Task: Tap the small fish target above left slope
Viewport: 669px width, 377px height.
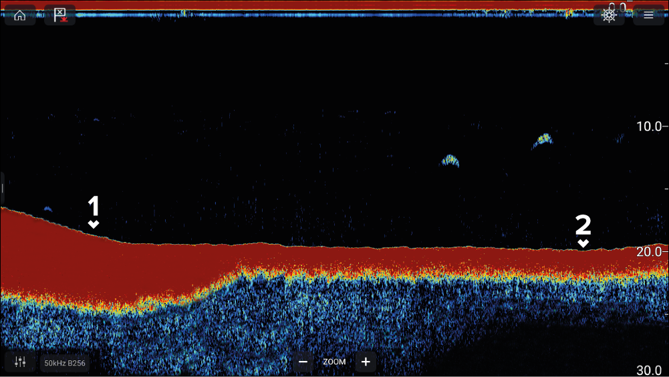Action: coord(47,209)
